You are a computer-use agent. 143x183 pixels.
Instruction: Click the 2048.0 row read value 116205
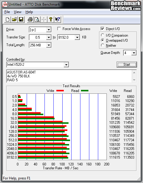[129, 149]
